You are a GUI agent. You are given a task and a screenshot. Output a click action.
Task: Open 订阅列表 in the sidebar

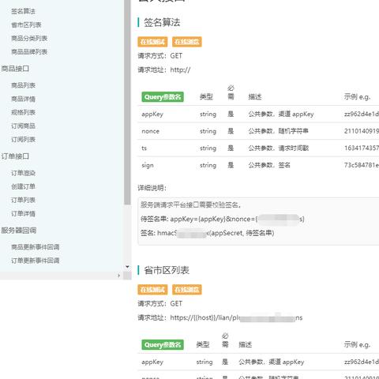coord(23,140)
